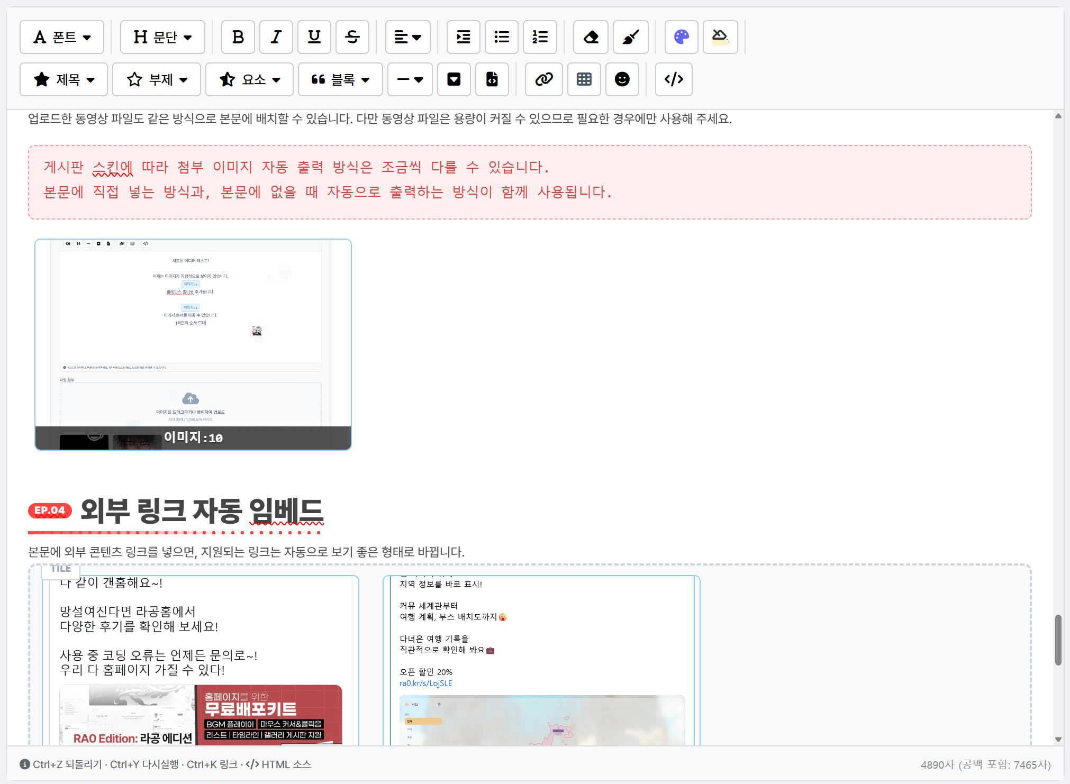This screenshot has width=1070, height=784.
Task: Open the 블록 quote block dropdown
Action: coord(340,79)
